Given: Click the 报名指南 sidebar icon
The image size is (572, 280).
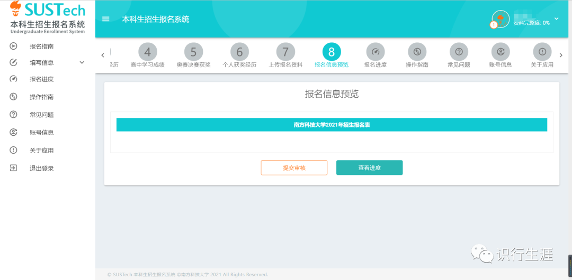Looking at the screenshot, I should click(13, 46).
